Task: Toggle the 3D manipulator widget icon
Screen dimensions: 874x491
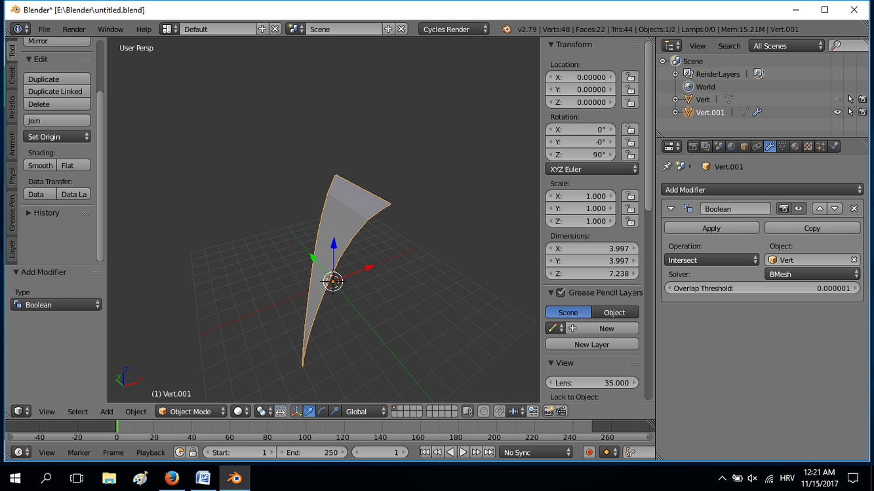Action: tap(296, 412)
